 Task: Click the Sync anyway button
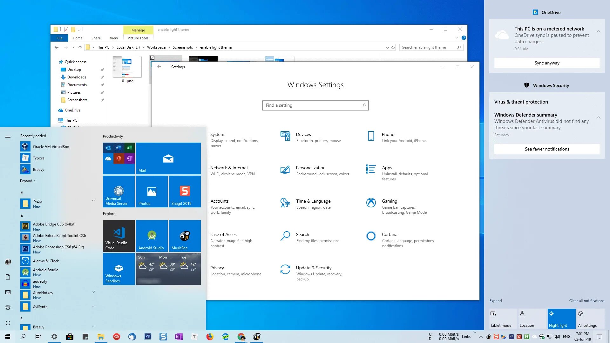click(547, 63)
